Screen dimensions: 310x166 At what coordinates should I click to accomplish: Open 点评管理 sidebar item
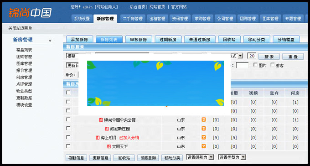[24, 84]
